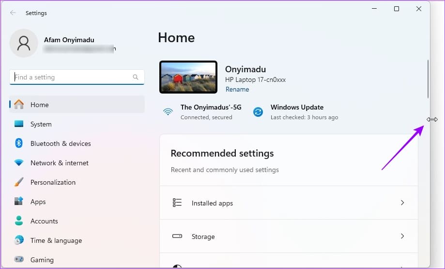
Task: Click the Wi-Fi status icon on Home page
Action: tap(168, 111)
